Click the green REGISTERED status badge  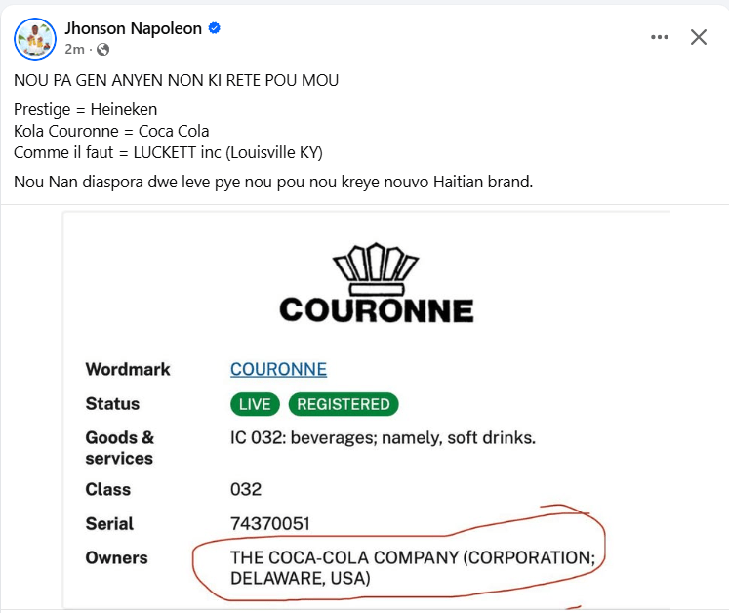click(x=343, y=404)
